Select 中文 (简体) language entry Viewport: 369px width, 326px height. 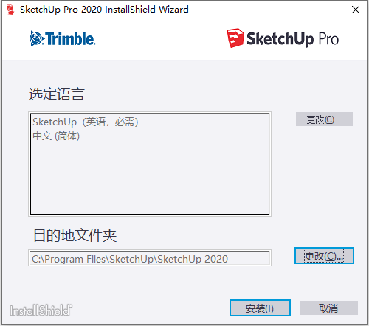56,136
